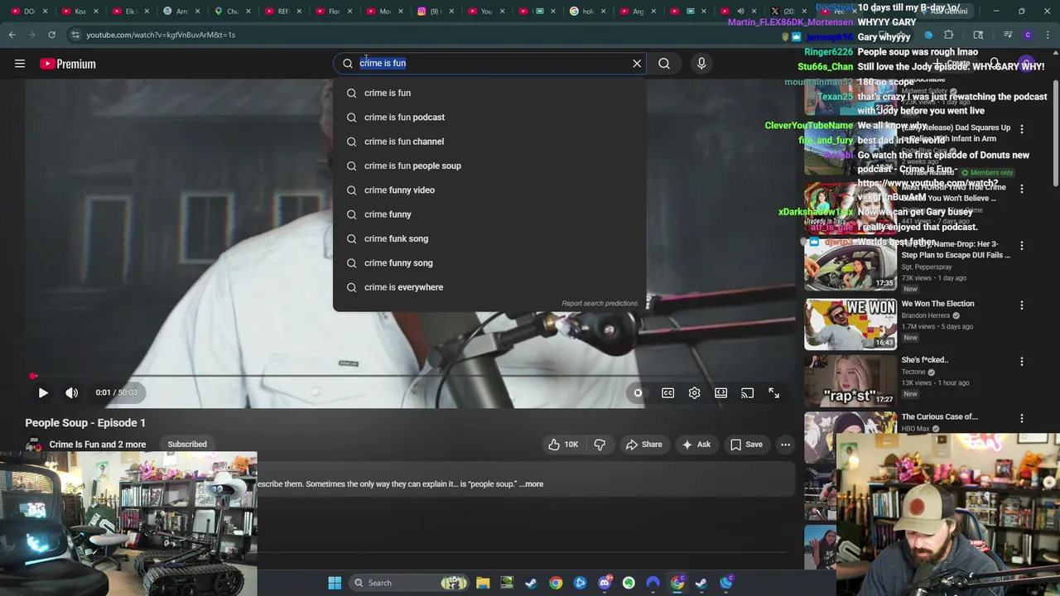1060x596 pixels.
Task: Select suggestion 'crime funny video'
Action: [x=489, y=190]
